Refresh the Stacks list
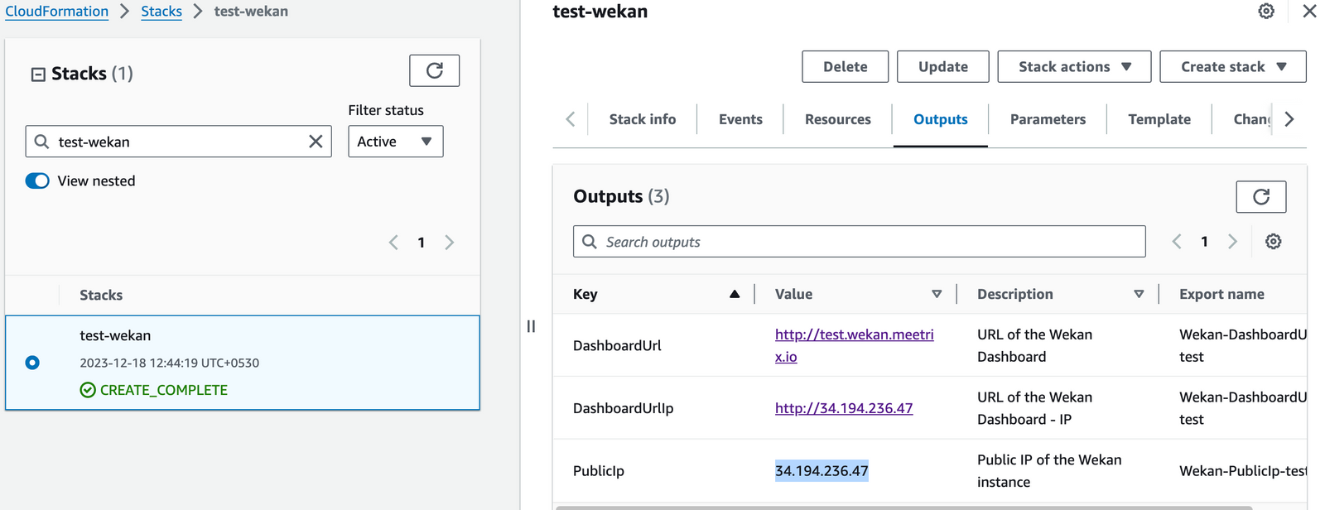The height and width of the screenshot is (510, 1325). 434,70
